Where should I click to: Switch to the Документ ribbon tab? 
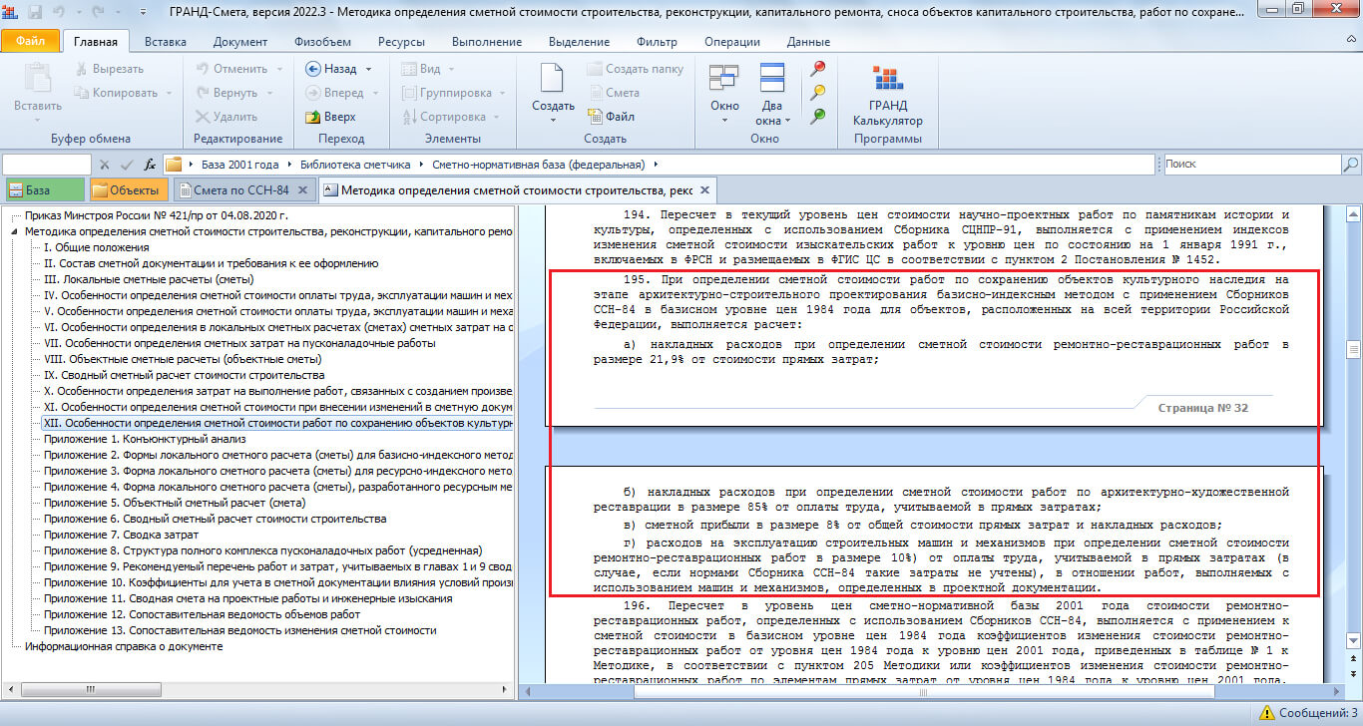[239, 42]
